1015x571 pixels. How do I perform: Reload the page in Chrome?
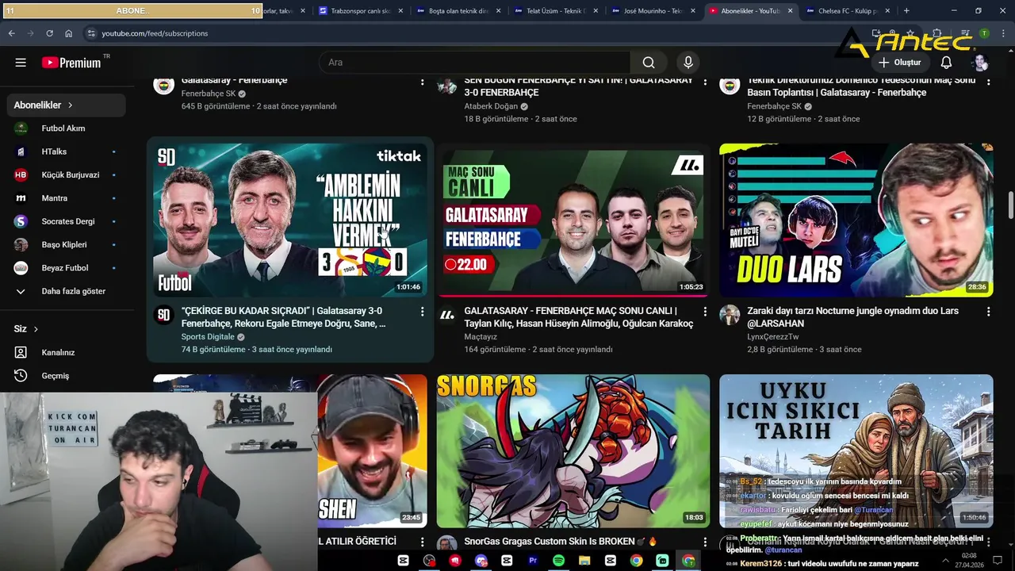pos(49,33)
